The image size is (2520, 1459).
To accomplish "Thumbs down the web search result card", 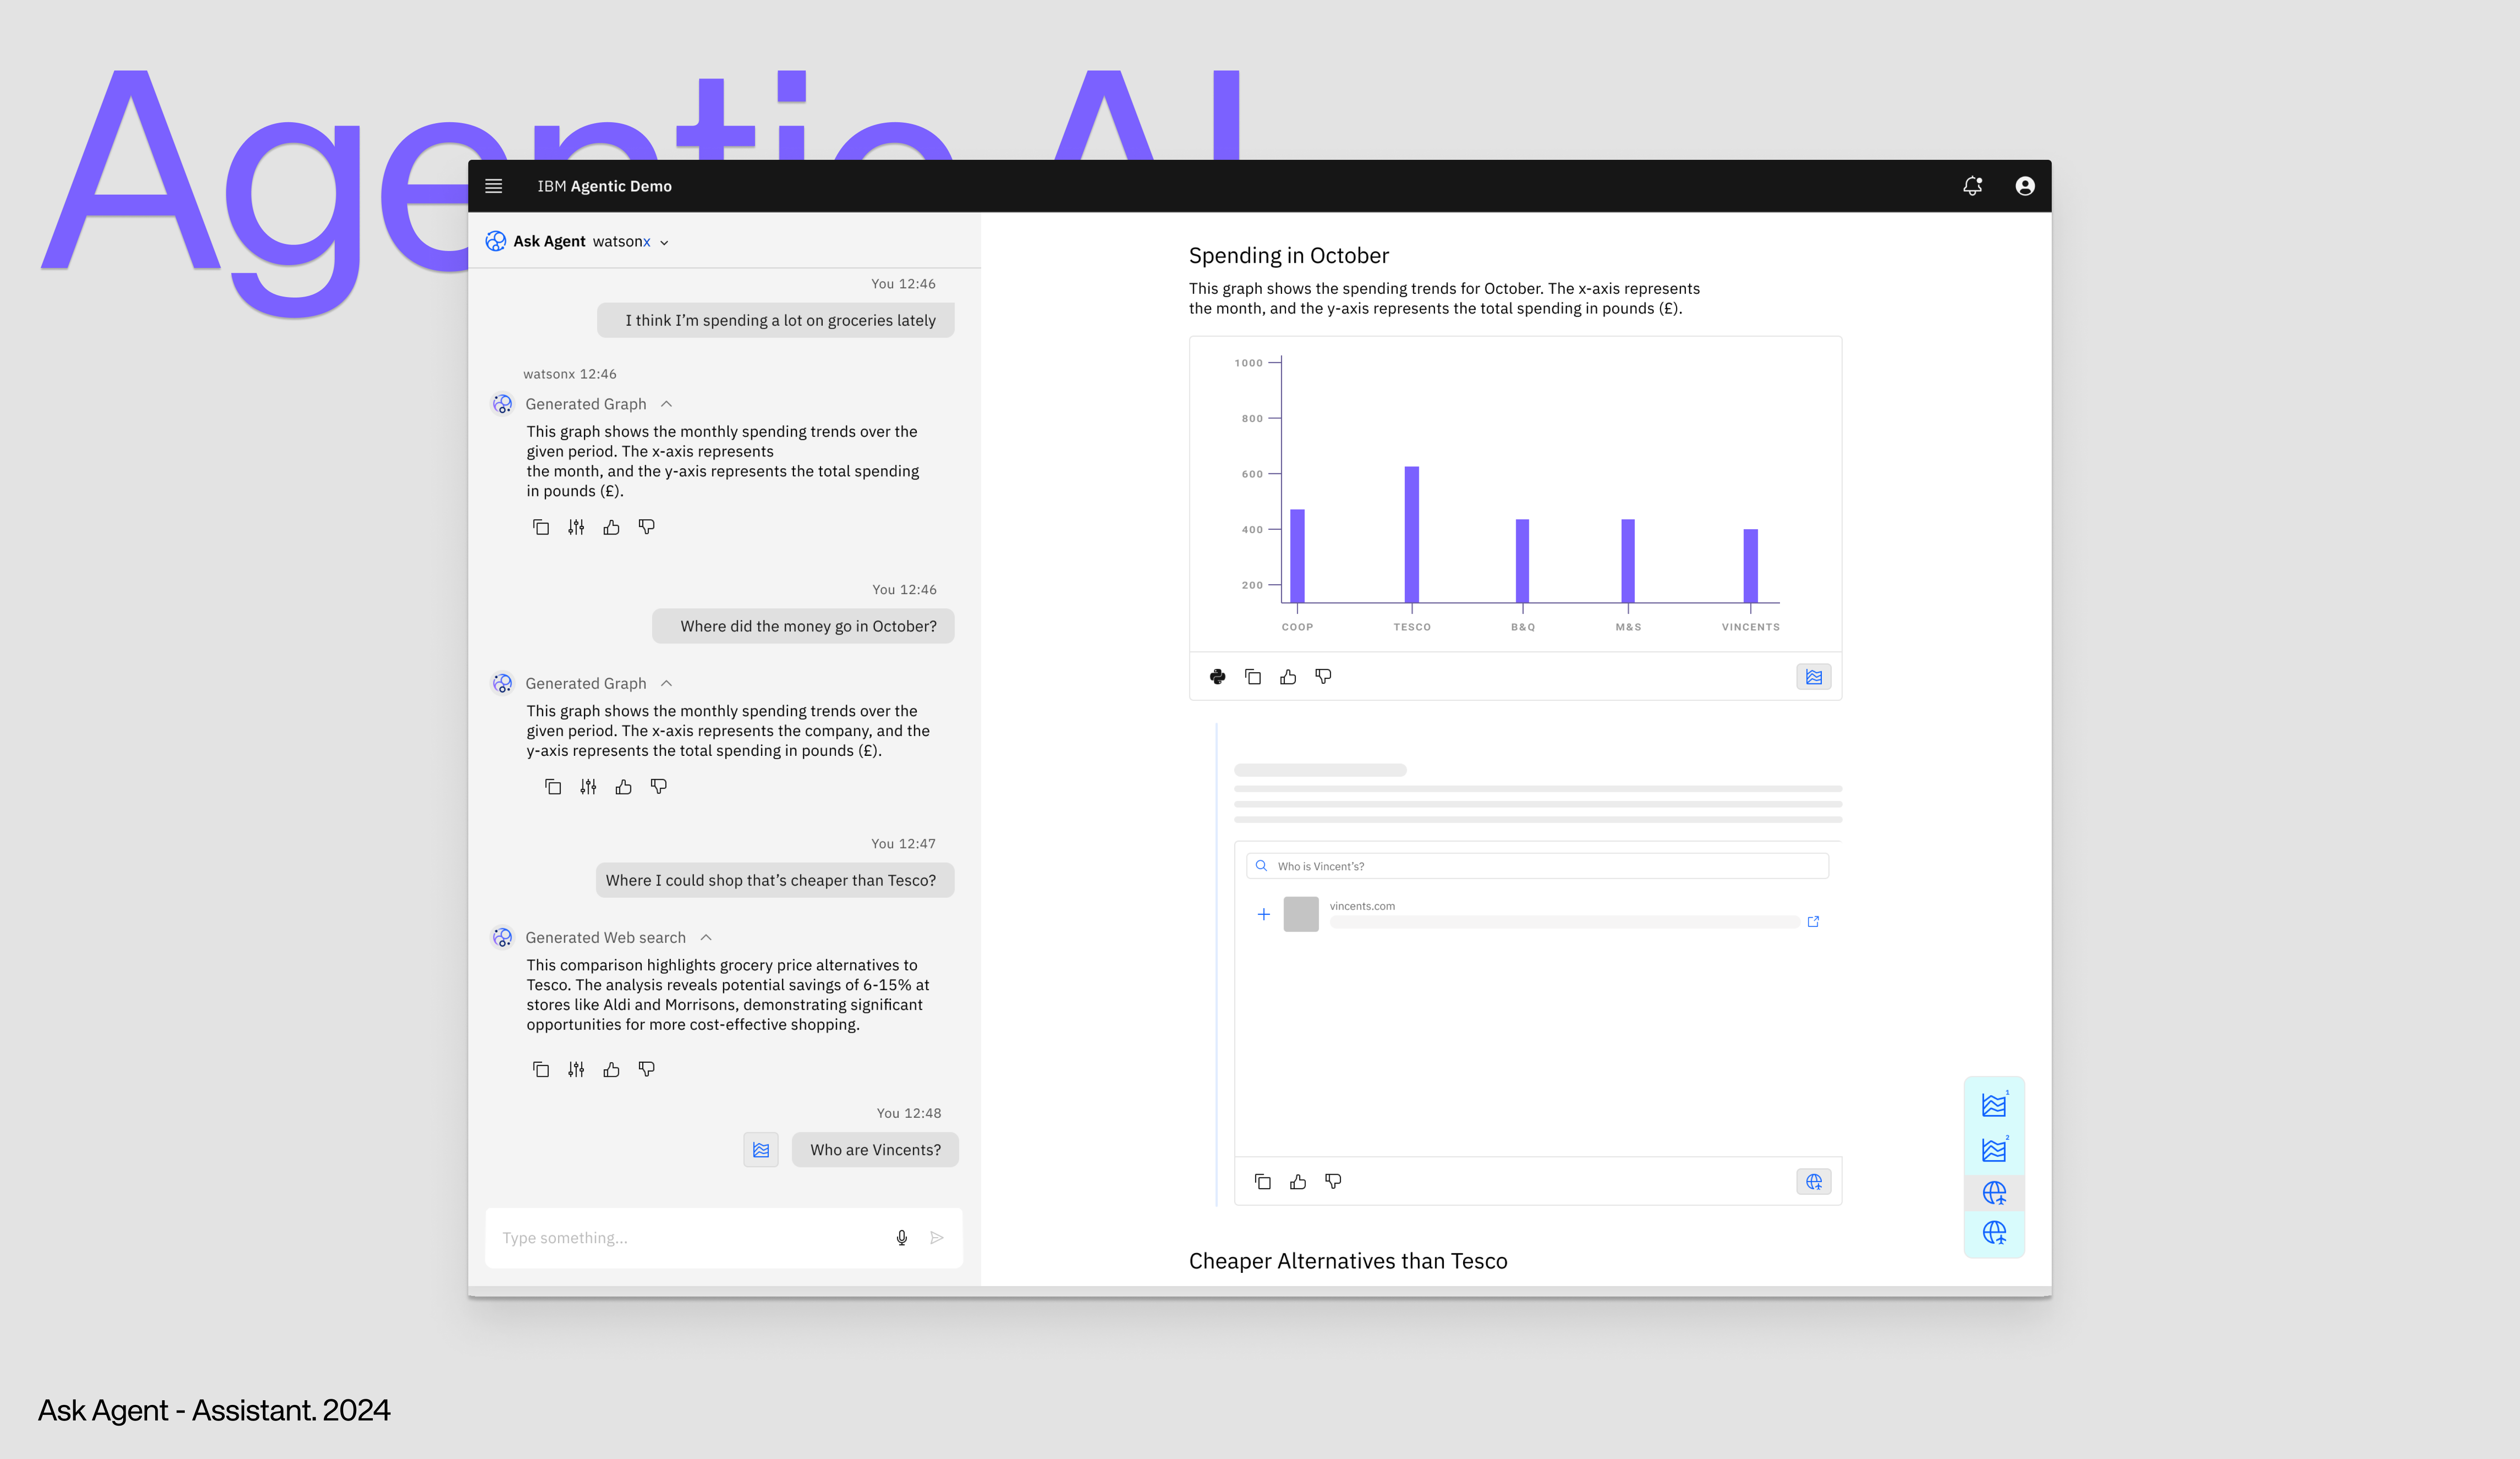I will pyautogui.click(x=1333, y=1182).
